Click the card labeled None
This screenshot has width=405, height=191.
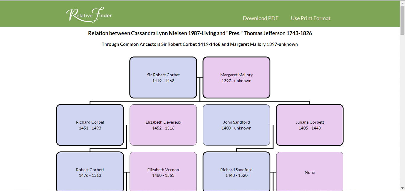[310, 171]
